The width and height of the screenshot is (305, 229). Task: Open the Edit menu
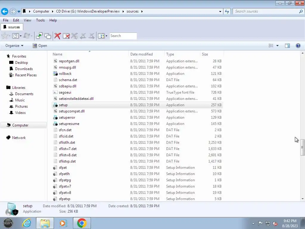pyautogui.click(x=16, y=20)
